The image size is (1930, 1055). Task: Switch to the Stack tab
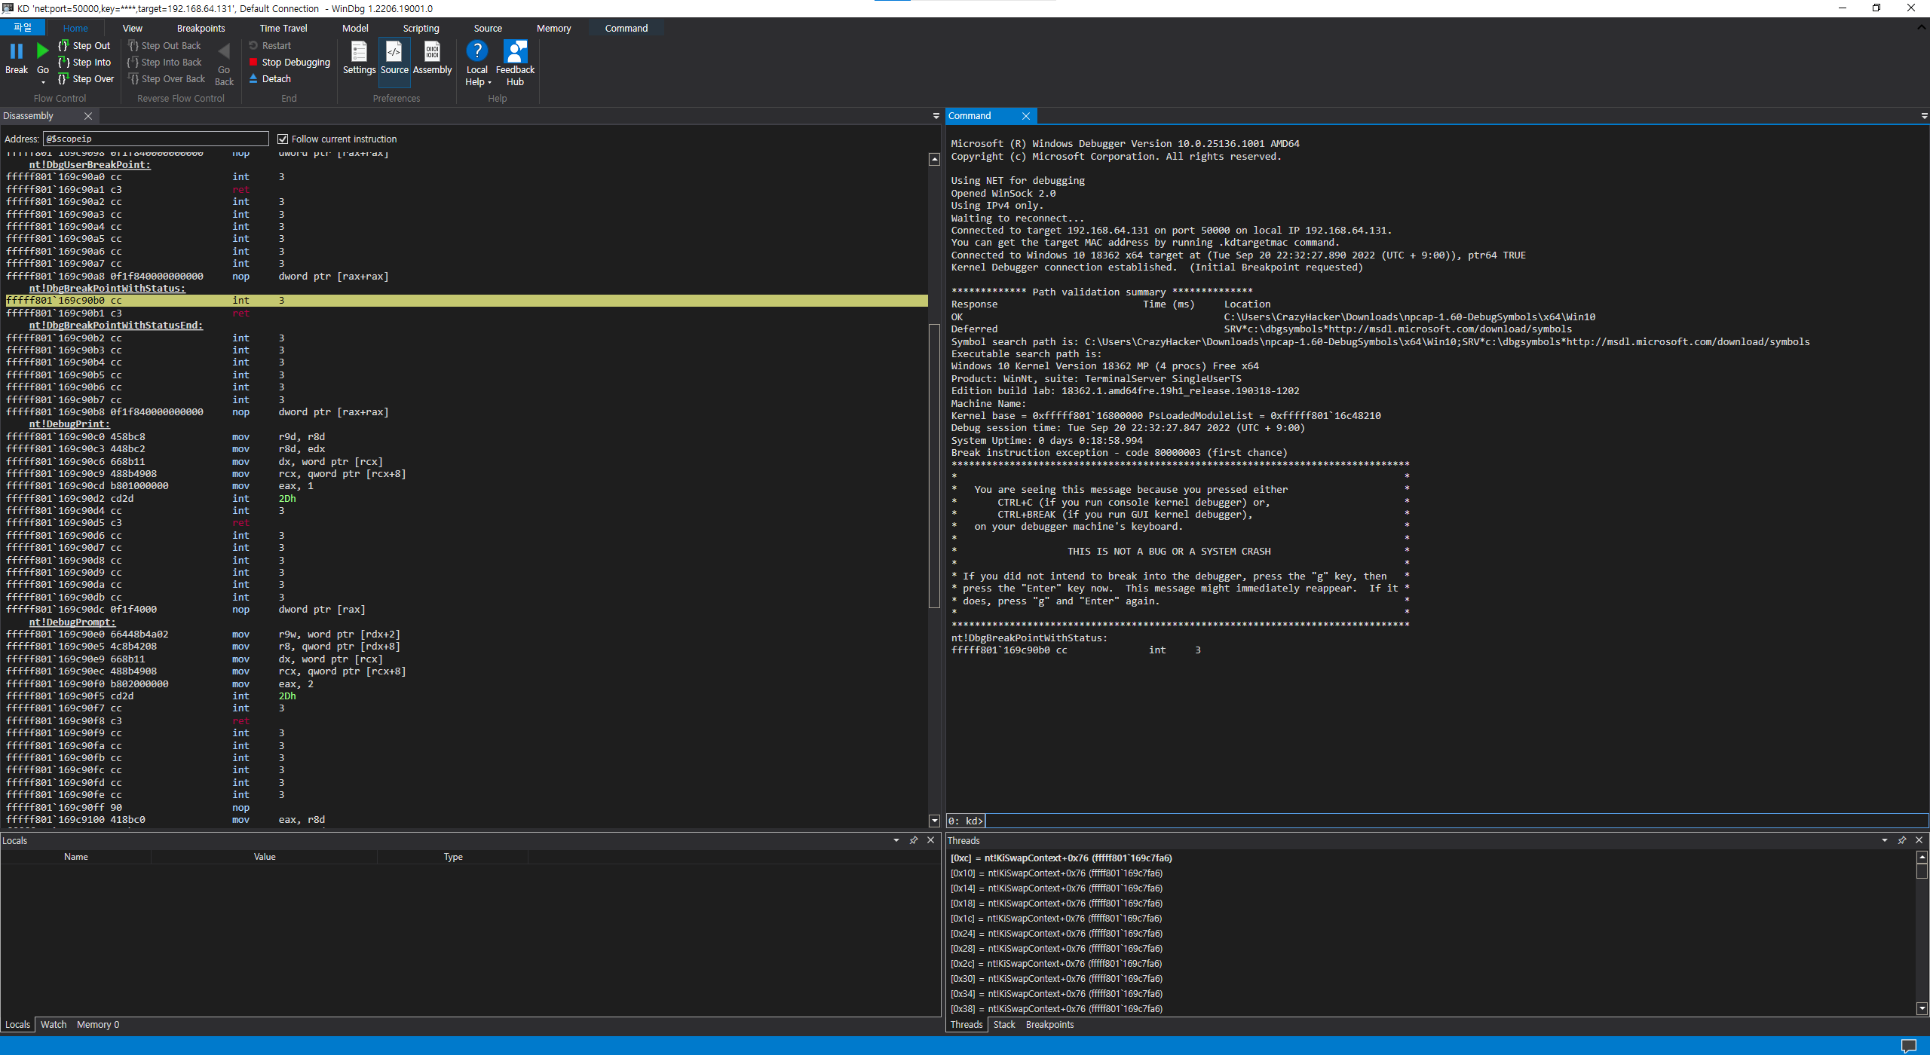point(1003,1025)
